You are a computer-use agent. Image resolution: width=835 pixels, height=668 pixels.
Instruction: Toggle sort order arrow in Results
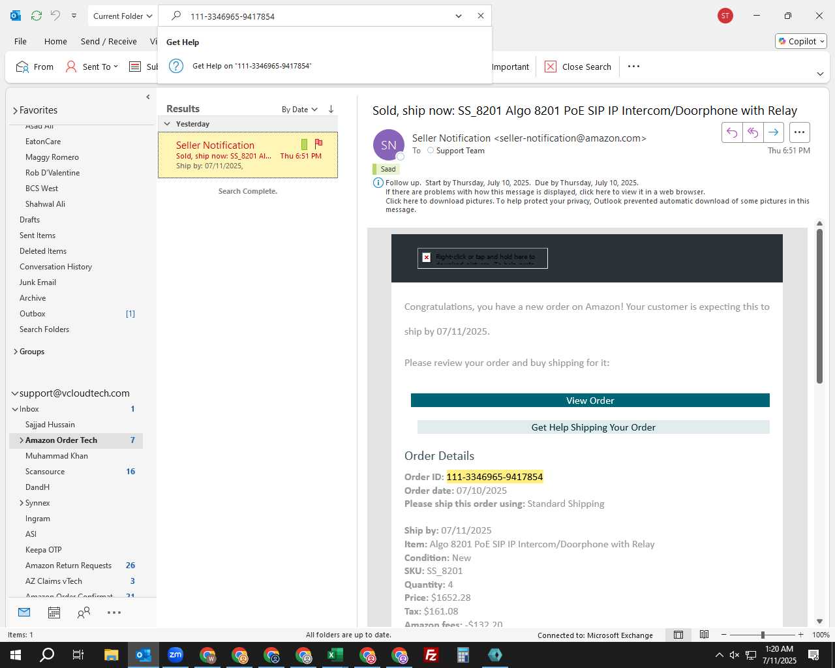pos(331,110)
